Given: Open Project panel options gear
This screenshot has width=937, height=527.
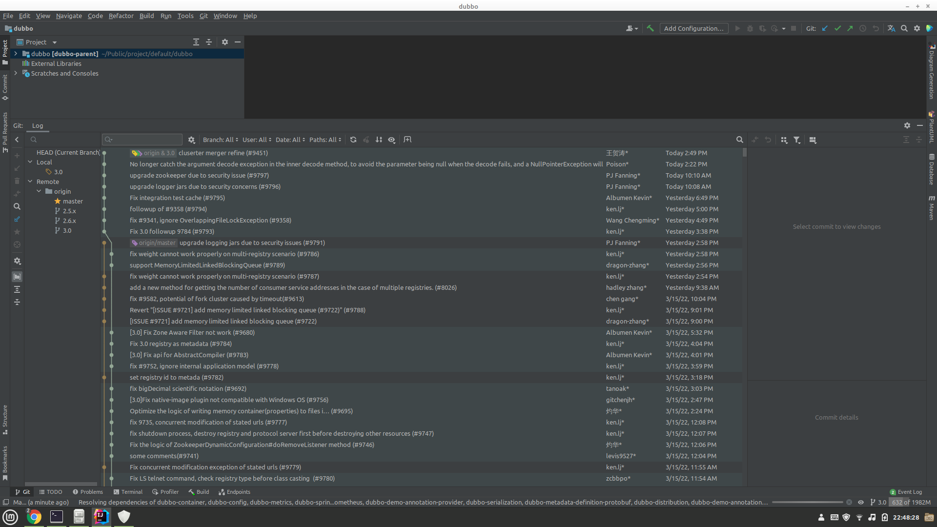Looking at the screenshot, I should click(225, 42).
